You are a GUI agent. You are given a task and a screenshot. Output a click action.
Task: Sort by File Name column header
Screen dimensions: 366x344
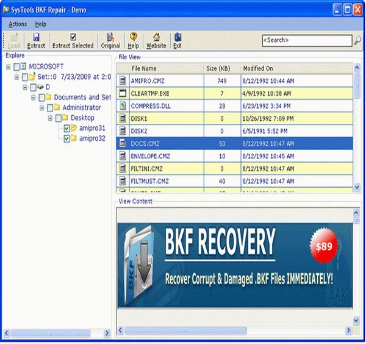point(167,68)
